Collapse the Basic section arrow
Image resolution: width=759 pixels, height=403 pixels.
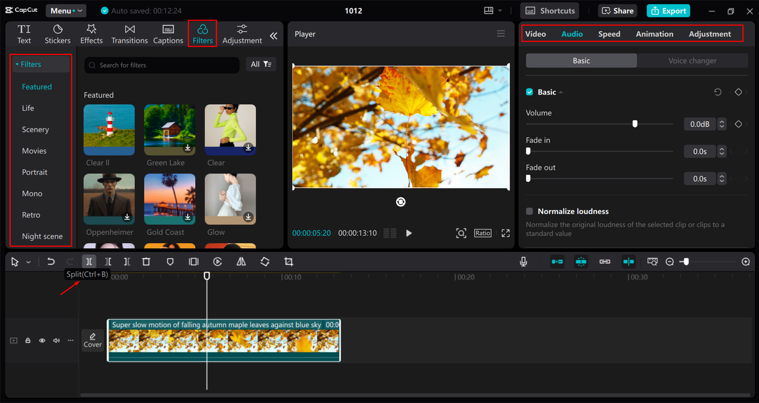tap(561, 92)
